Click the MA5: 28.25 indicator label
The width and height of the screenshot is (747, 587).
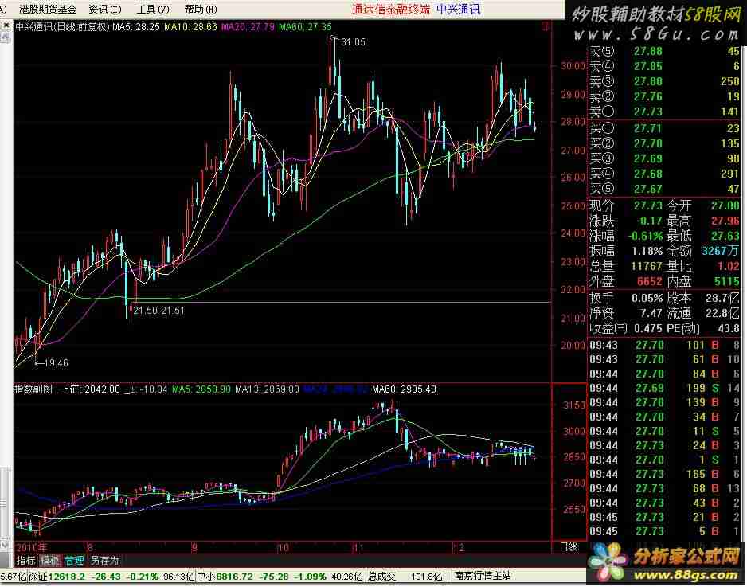(136, 27)
